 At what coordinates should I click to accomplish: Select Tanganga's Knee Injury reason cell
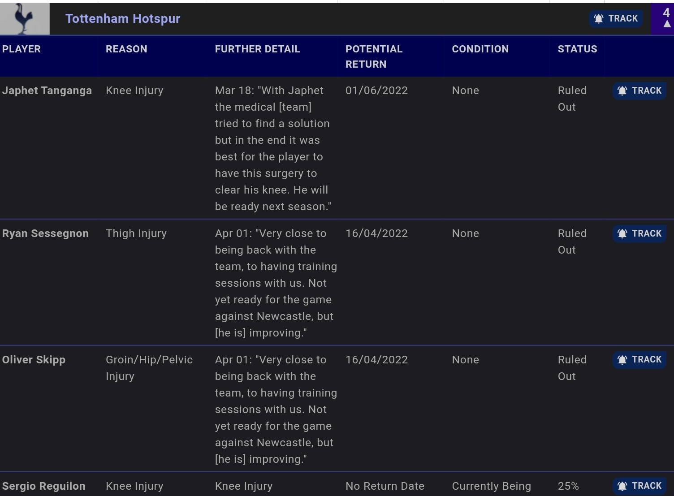point(134,91)
